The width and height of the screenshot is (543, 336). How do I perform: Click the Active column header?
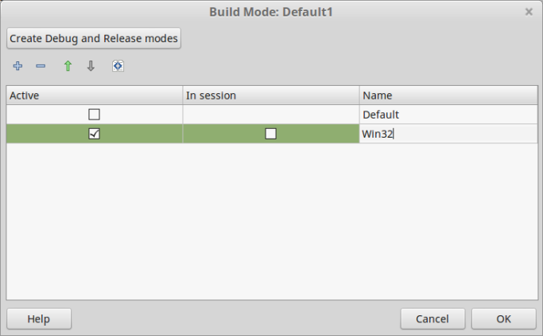(94, 96)
